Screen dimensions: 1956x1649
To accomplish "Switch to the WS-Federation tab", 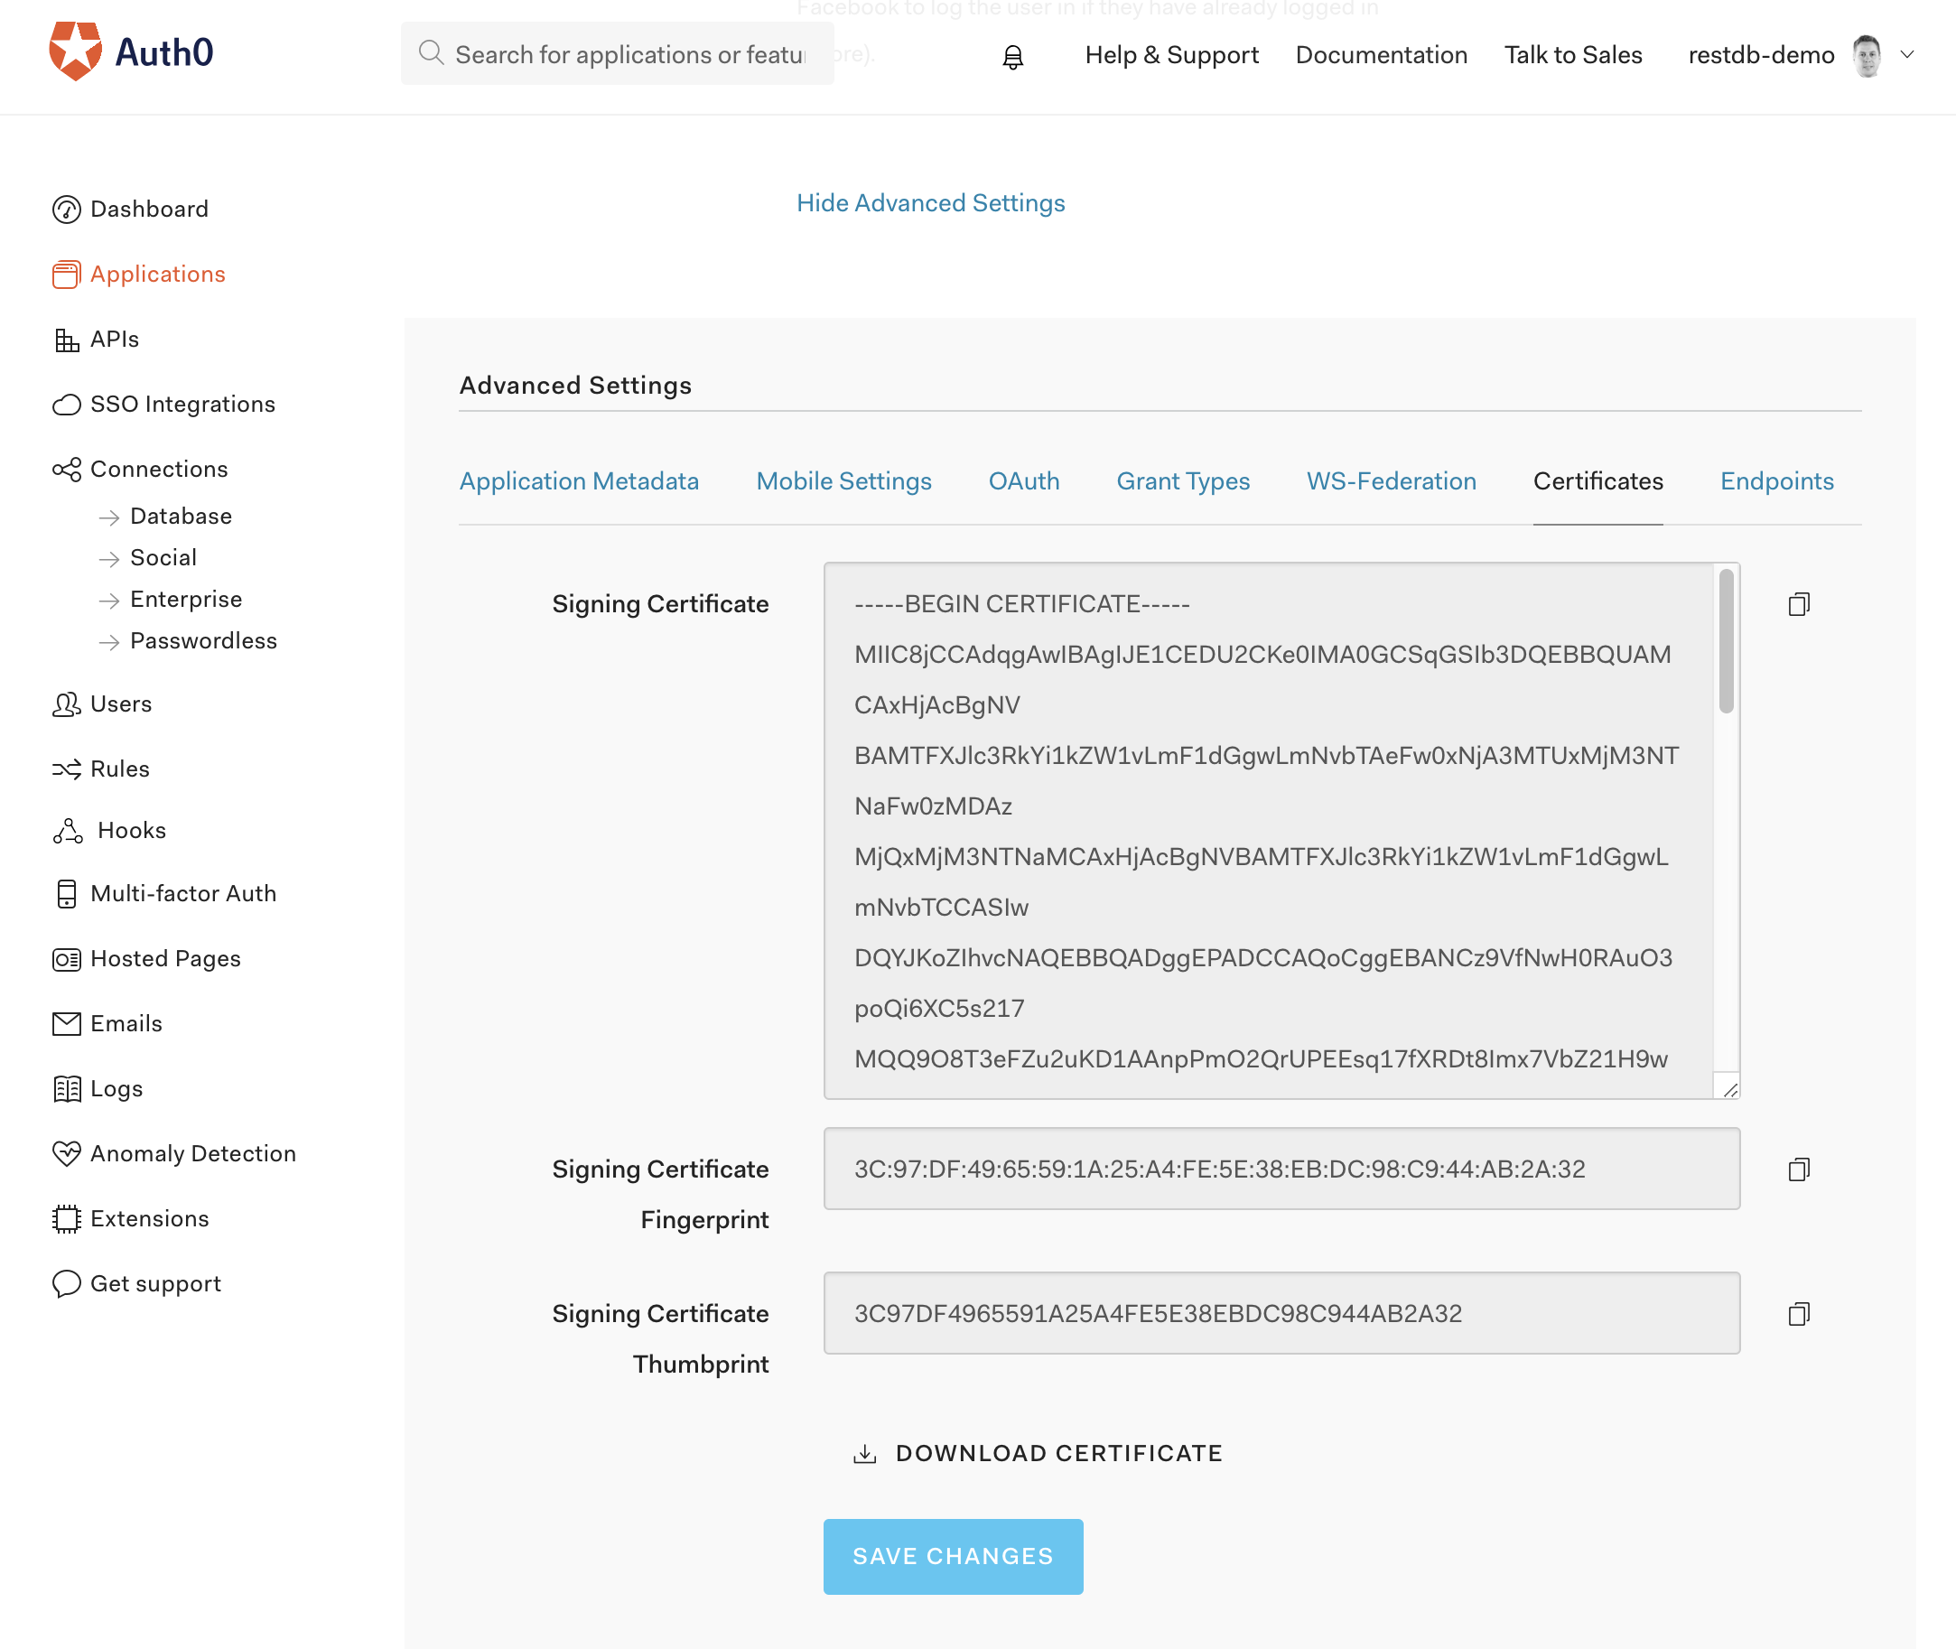I will click(x=1392, y=481).
